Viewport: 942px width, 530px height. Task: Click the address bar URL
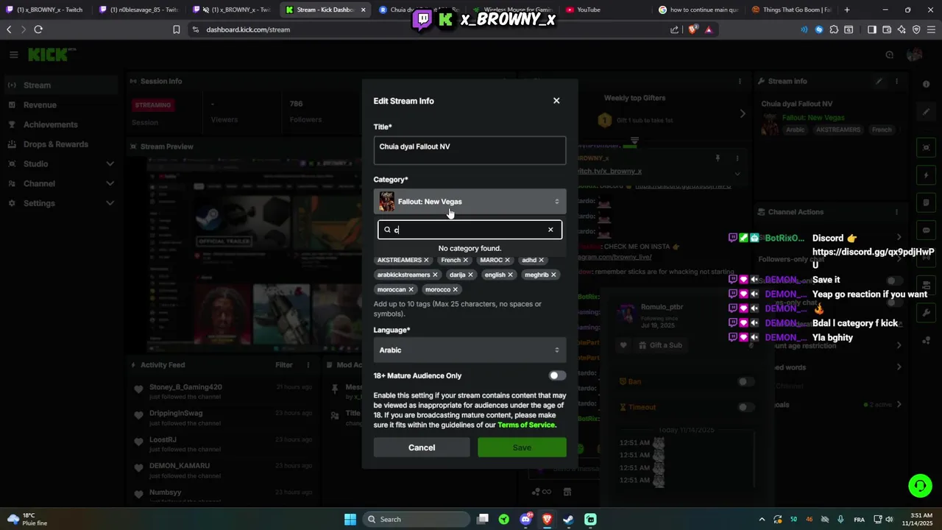248,29
